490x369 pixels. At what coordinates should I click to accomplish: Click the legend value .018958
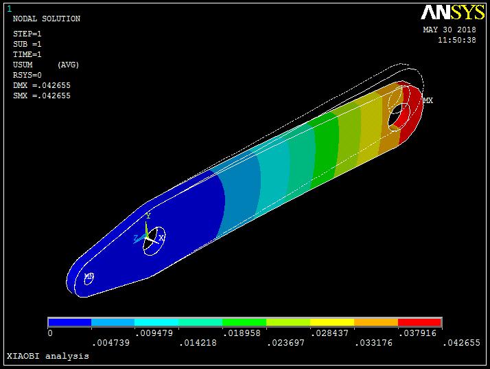tap(242, 333)
